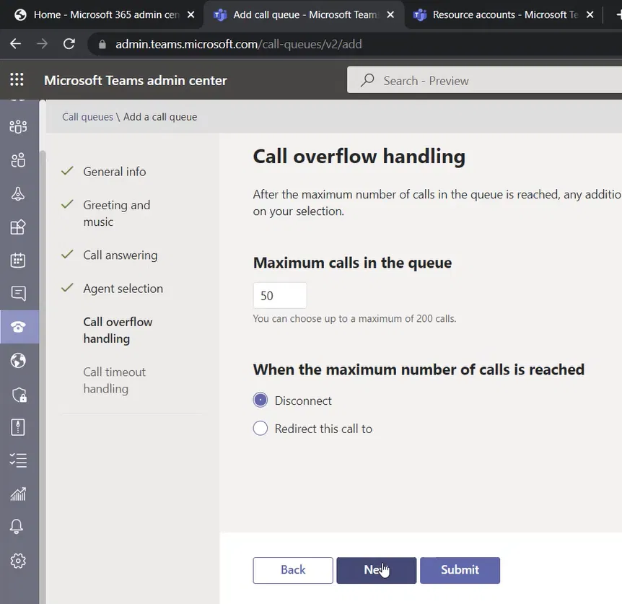This screenshot has height=604, width=622.
Task: Open the Teams apps icon in sidebar
Action: pos(18,227)
